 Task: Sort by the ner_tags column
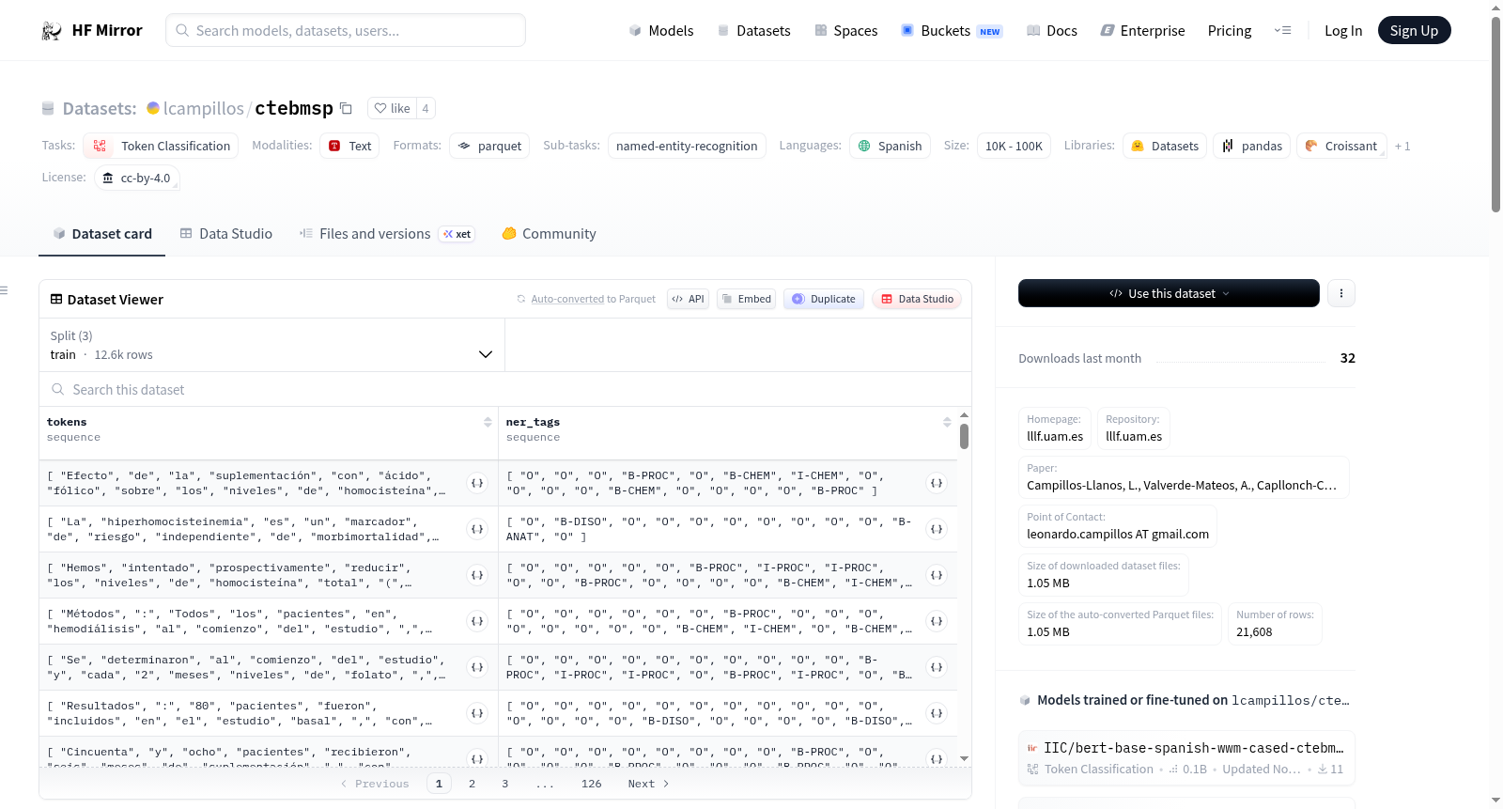pos(947,423)
